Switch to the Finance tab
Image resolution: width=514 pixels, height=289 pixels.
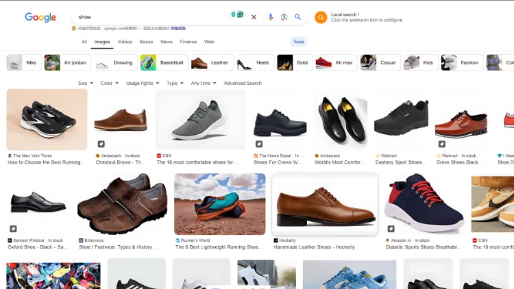click(x=188, y=42)
